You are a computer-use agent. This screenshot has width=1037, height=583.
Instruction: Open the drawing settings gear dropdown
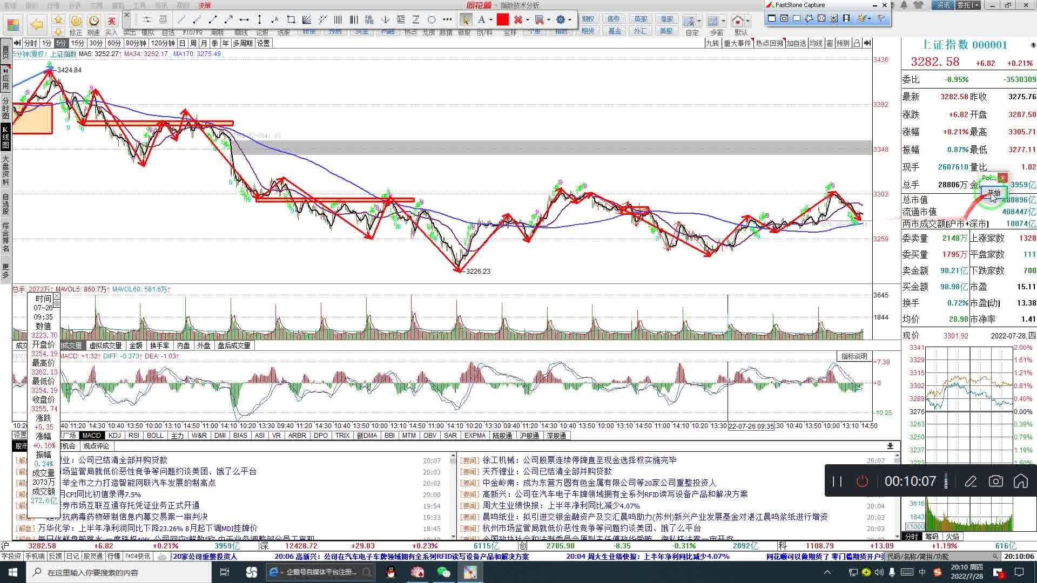[x=569, y=19]
